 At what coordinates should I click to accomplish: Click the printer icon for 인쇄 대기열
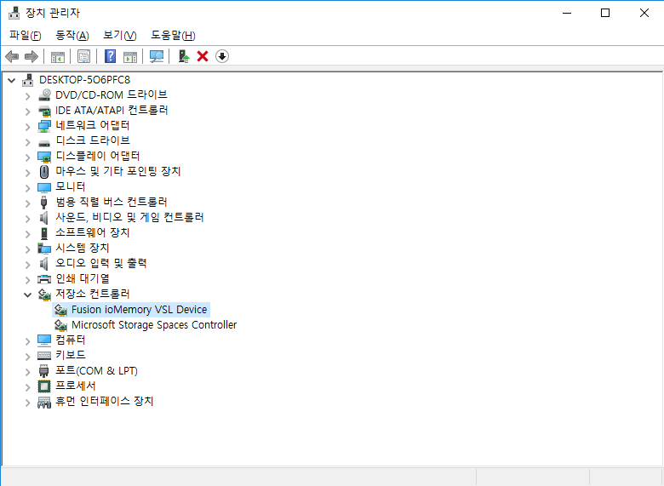tap(44, 279)
